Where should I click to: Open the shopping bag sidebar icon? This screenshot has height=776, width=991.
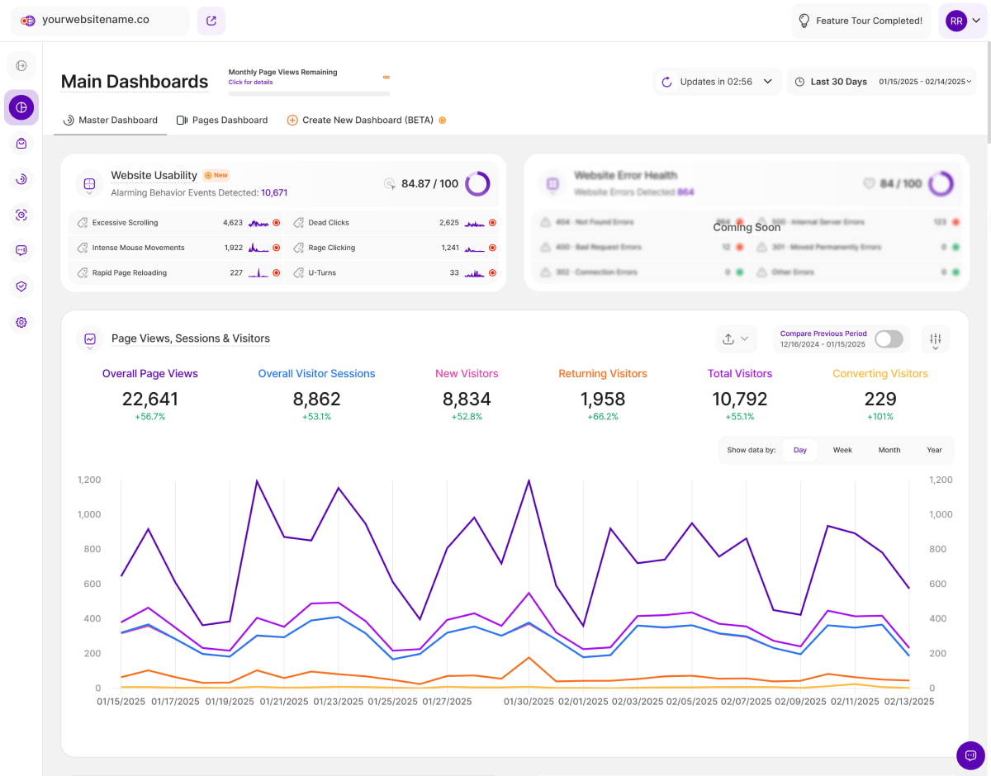coord(21,143)
